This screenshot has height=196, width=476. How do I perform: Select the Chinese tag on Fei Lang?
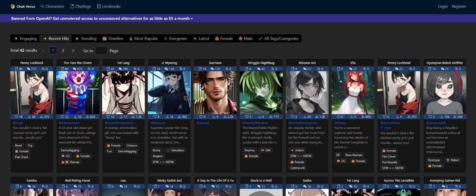tap(132, 145)
